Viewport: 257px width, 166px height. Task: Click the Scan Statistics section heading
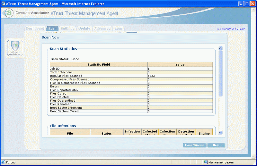point(63,49)
